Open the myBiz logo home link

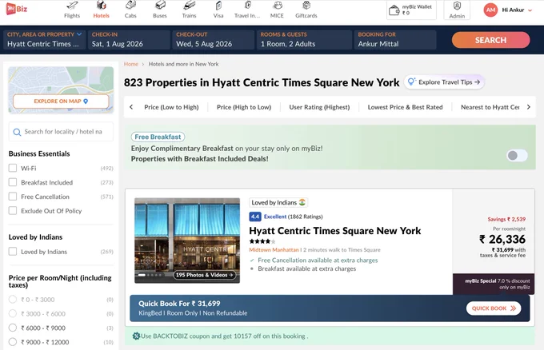pos(16,9)
